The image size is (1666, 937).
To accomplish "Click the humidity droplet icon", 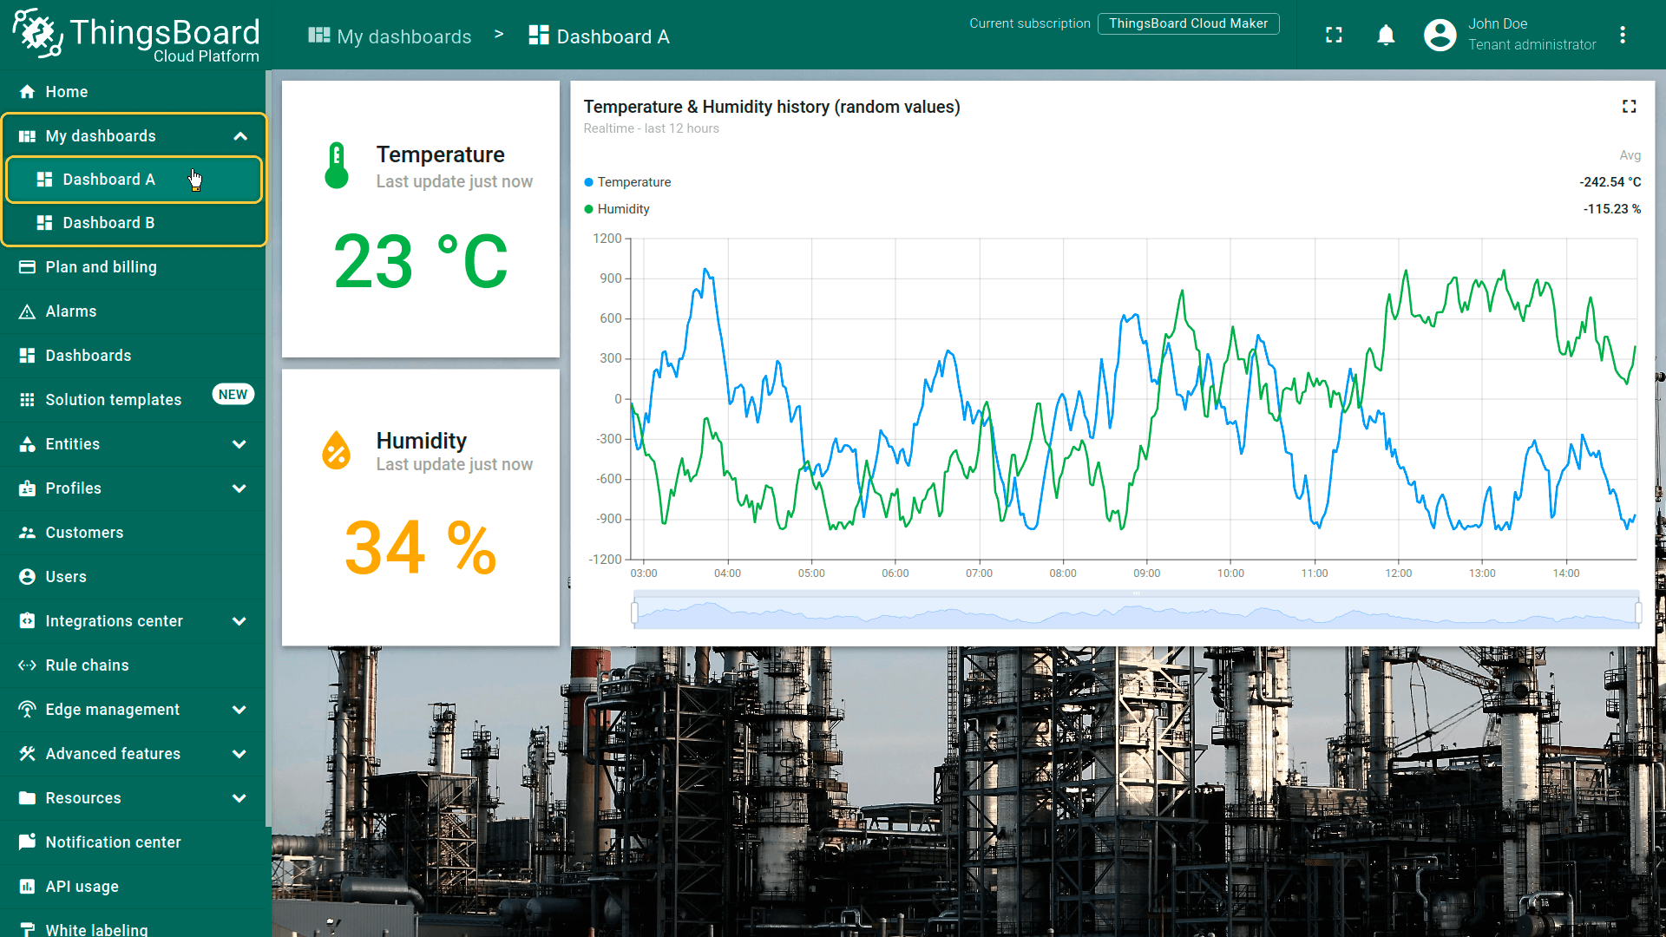I will pyautogui.click(x=337, y=451).
